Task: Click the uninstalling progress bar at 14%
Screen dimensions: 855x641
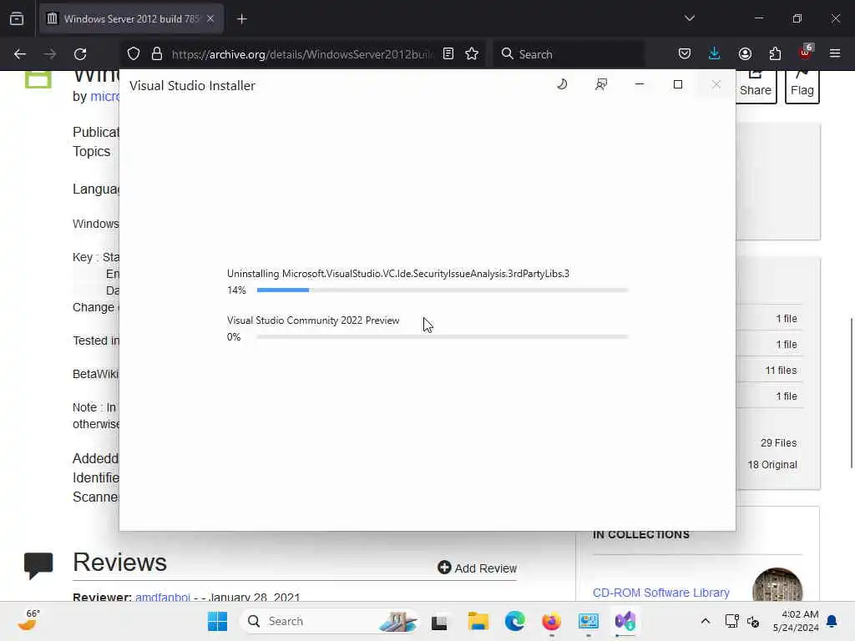Action: pos(443,290)
